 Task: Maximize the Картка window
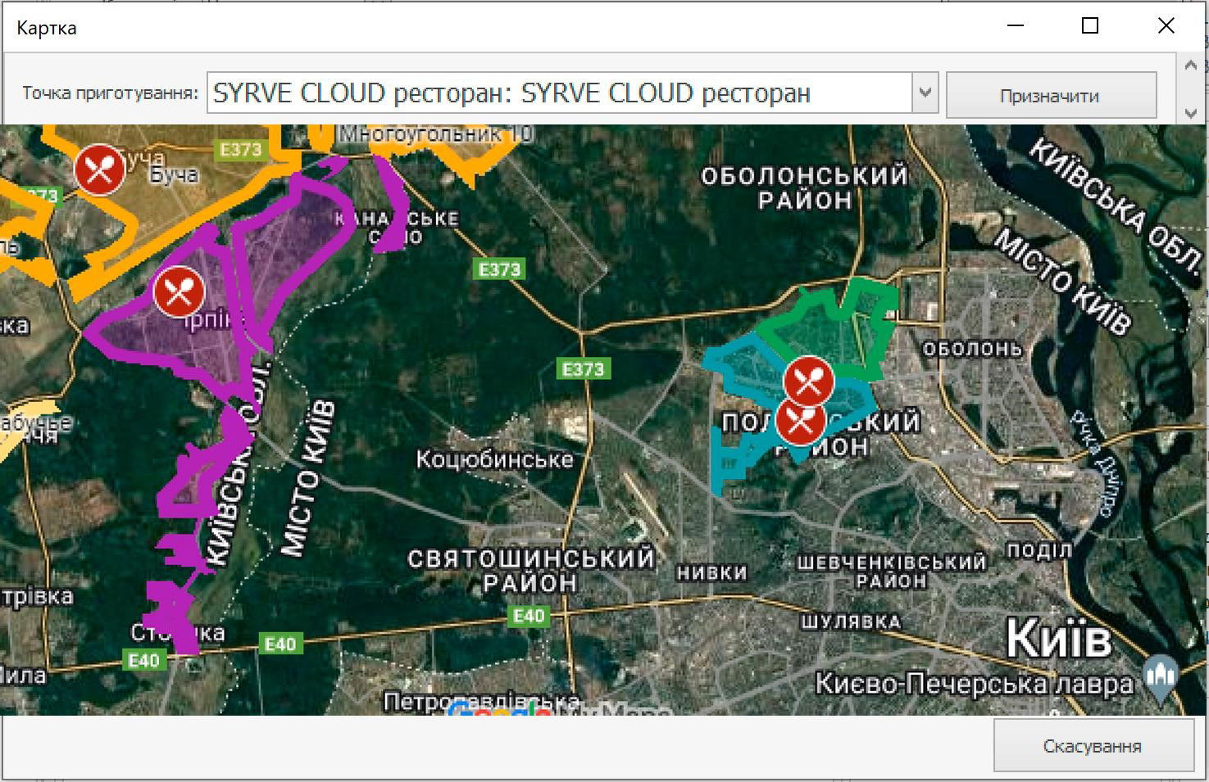click(1090, 26)
